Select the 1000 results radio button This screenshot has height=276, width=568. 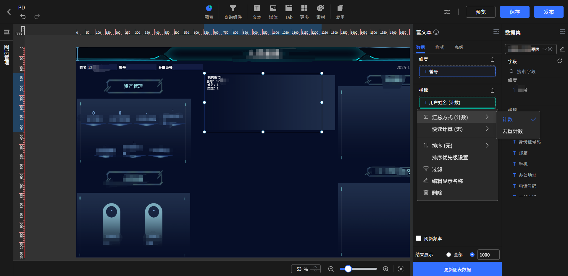point(472,254)
